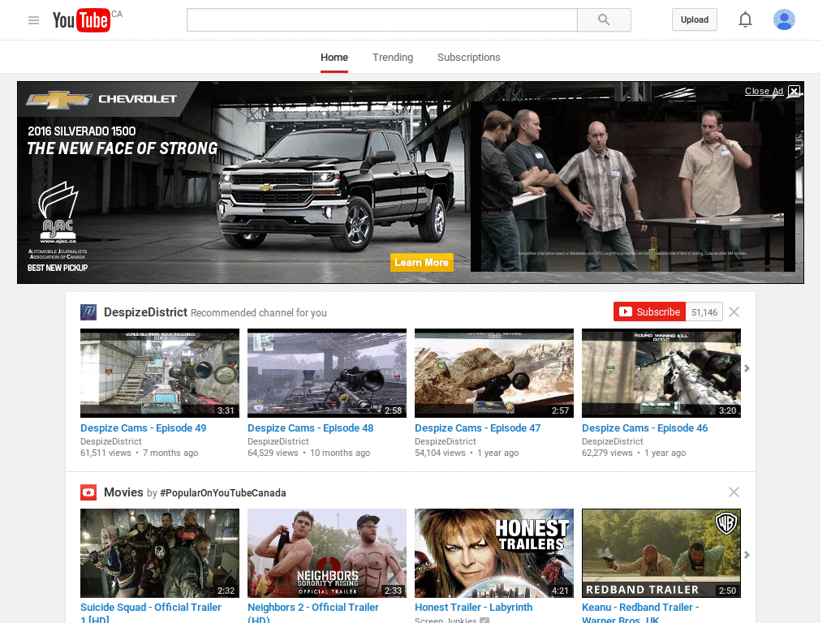
Task: Open the Keanu Redband Trailer thumbnail
Action: (661, 553)
